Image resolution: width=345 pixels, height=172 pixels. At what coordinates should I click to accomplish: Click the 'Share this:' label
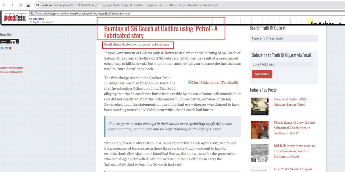coord(6,35)
